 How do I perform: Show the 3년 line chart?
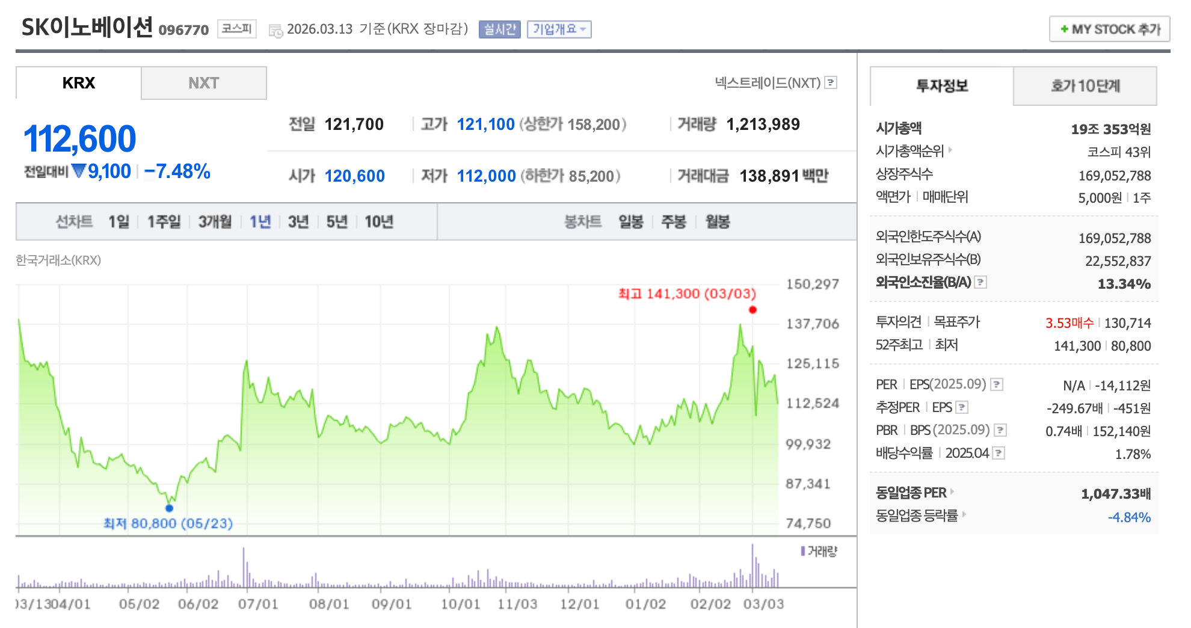click(298, 222)
